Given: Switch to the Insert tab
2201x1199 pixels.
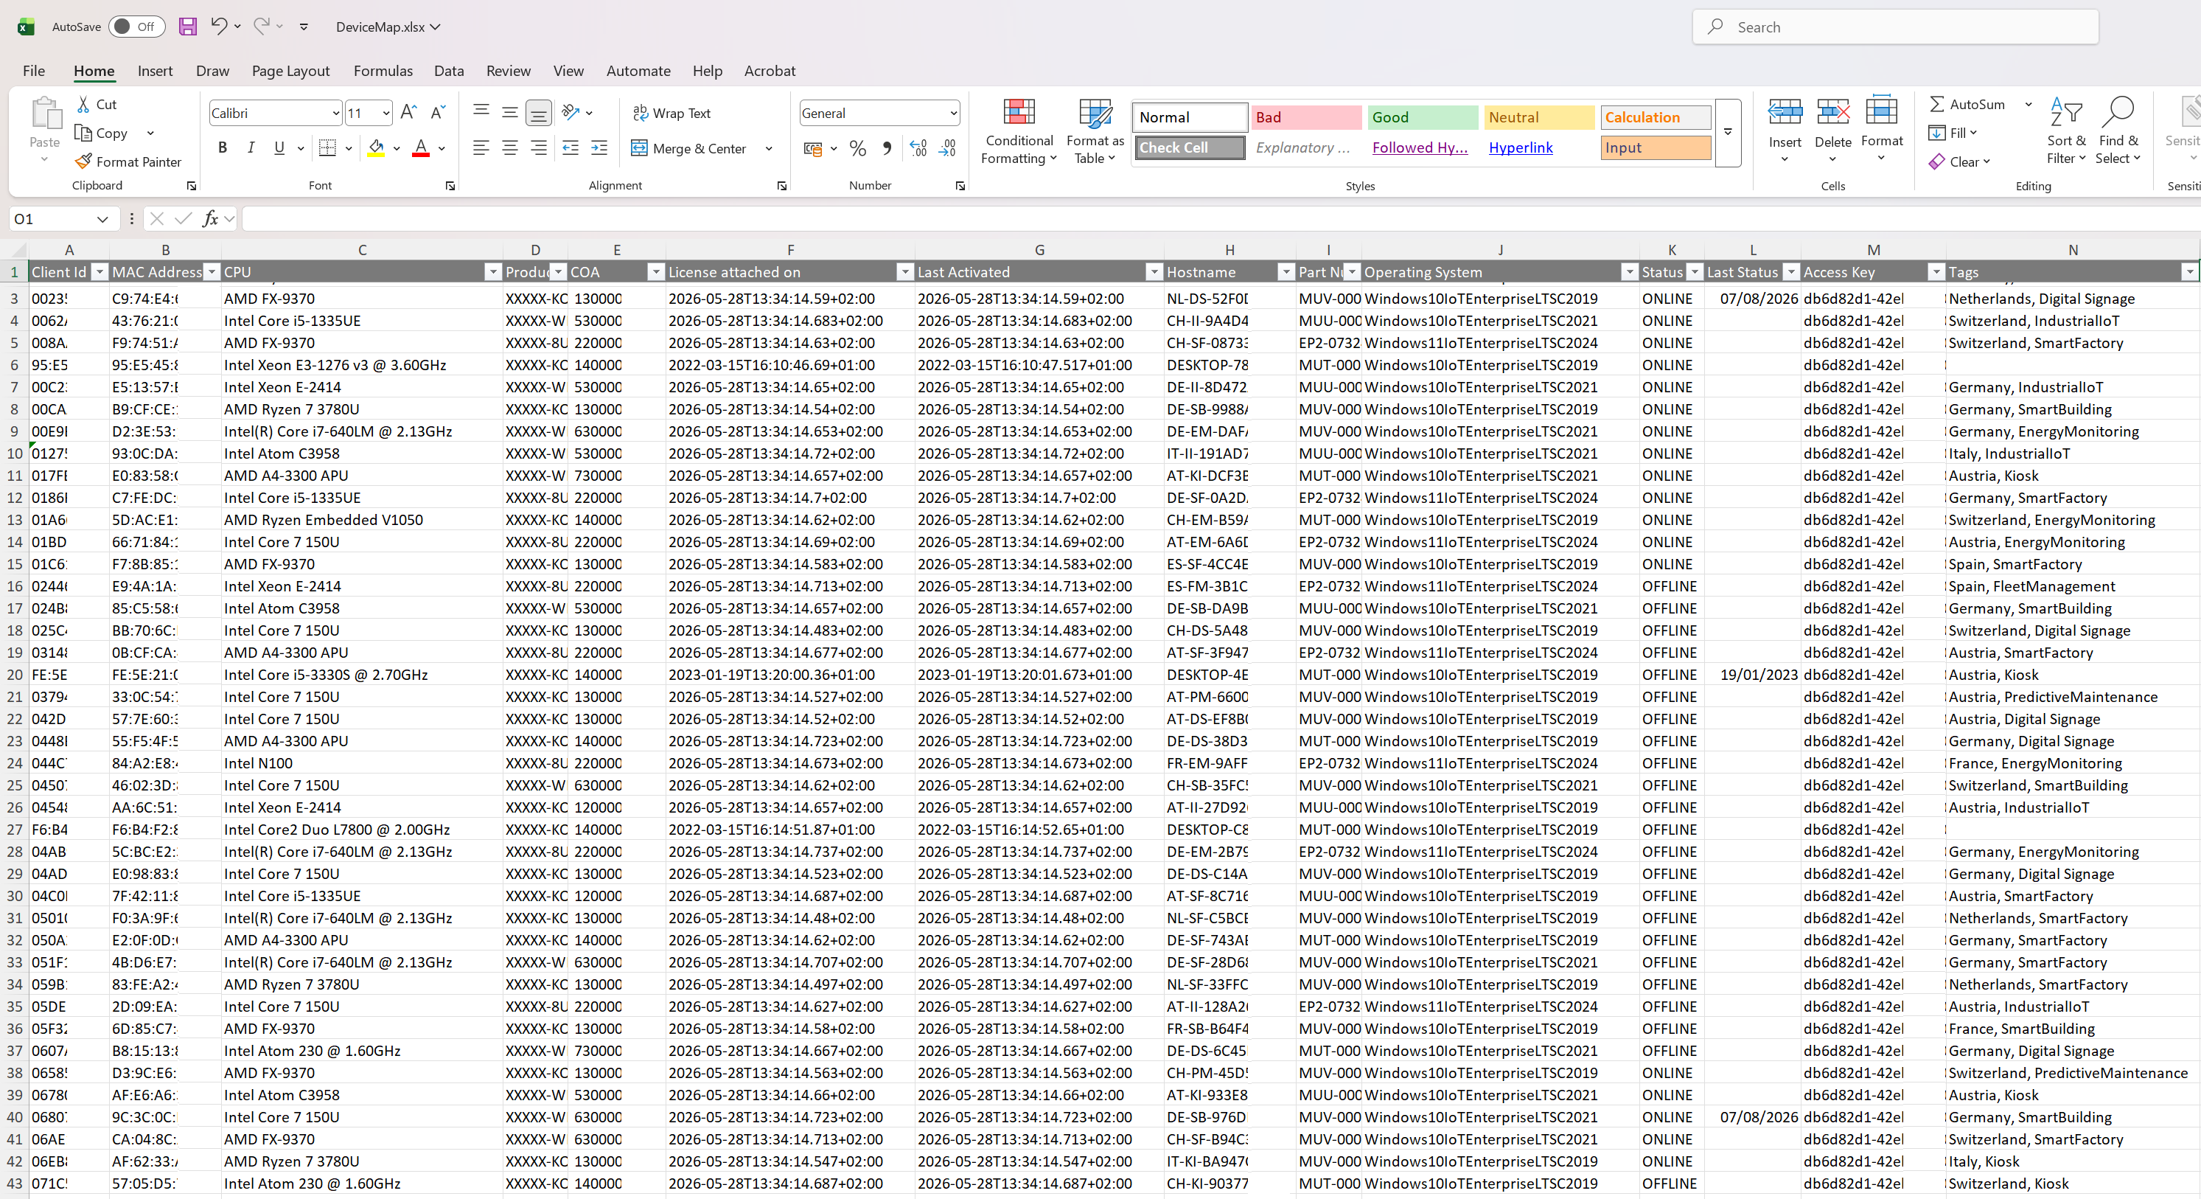Looking at the screenshot, I should coord(155,71).
